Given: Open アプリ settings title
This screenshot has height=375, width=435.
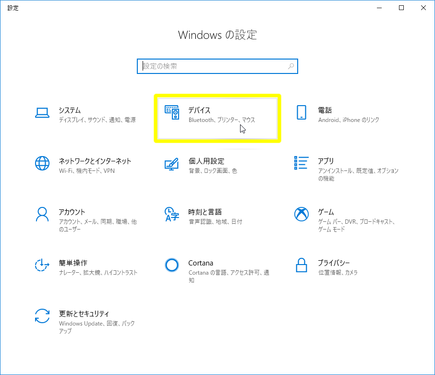Looking at the screenshot, I should [x=326, y=161].
